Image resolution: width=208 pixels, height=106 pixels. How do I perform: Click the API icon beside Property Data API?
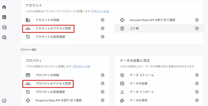[28, 101]
